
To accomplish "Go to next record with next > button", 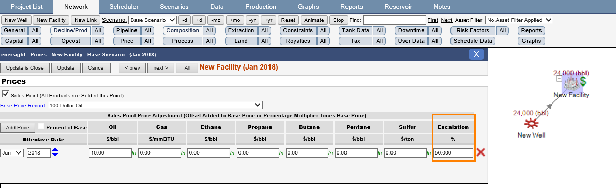I will (160, 67).
